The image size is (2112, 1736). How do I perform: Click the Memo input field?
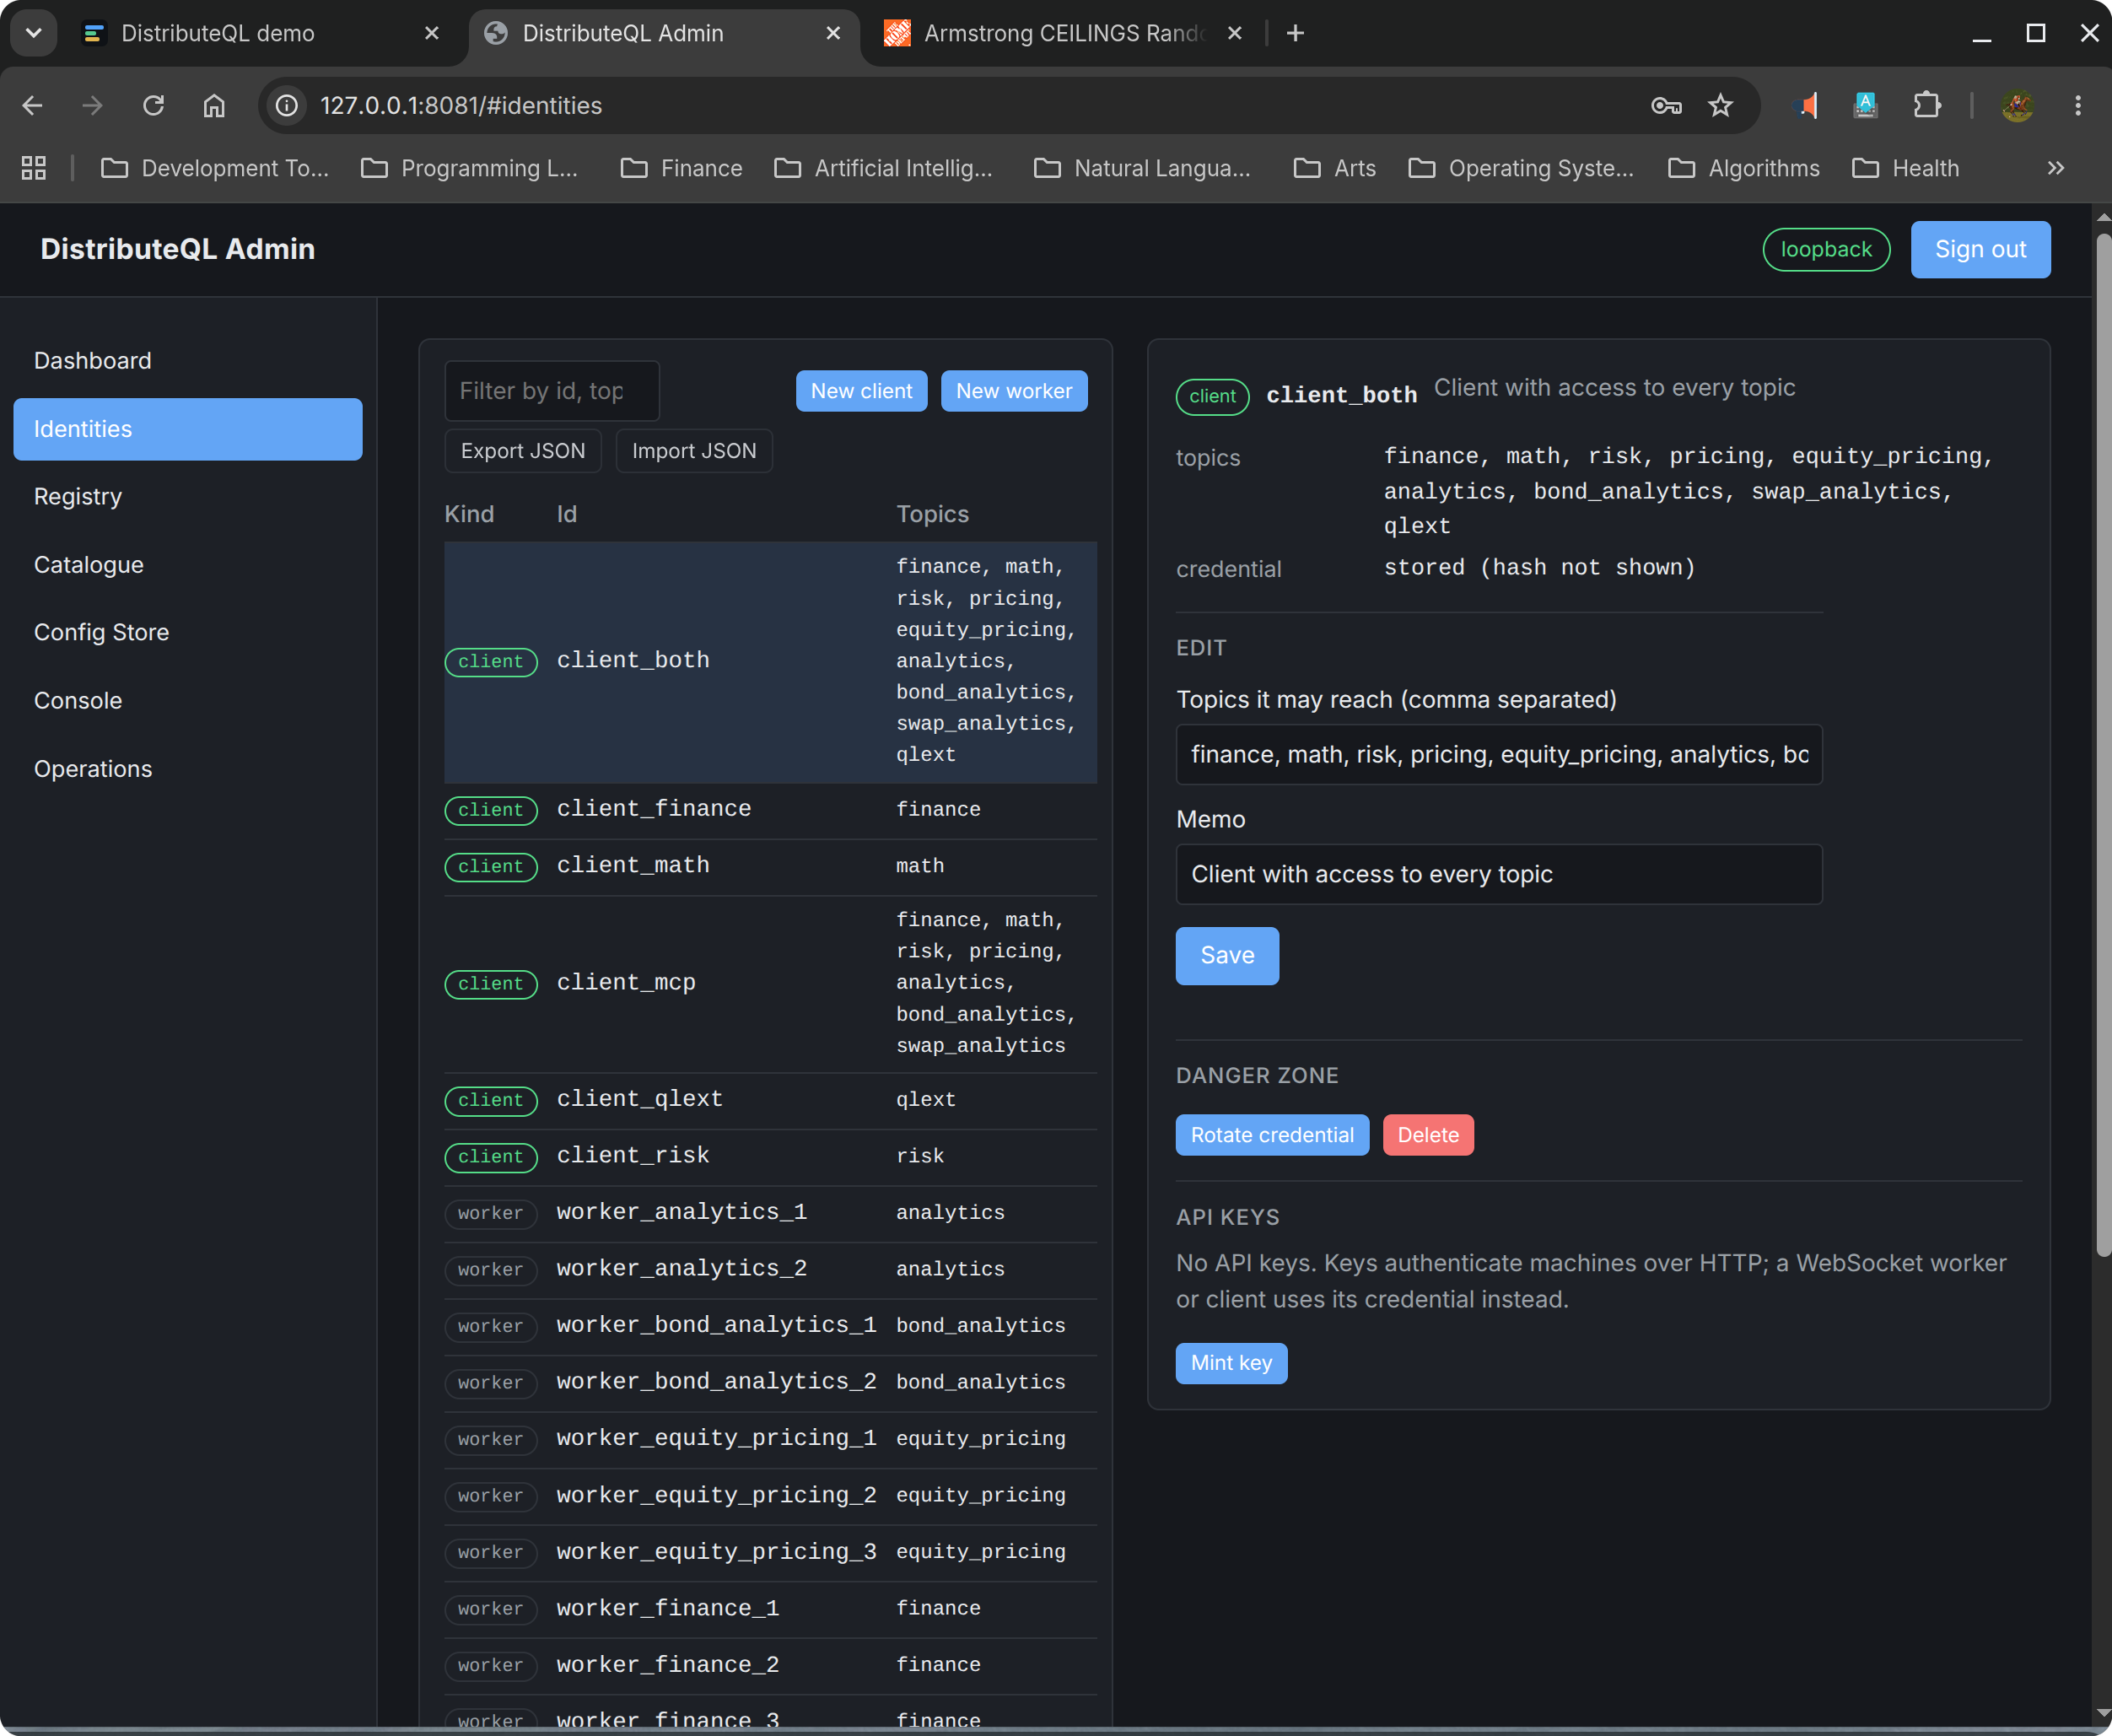coord(1499,875)
